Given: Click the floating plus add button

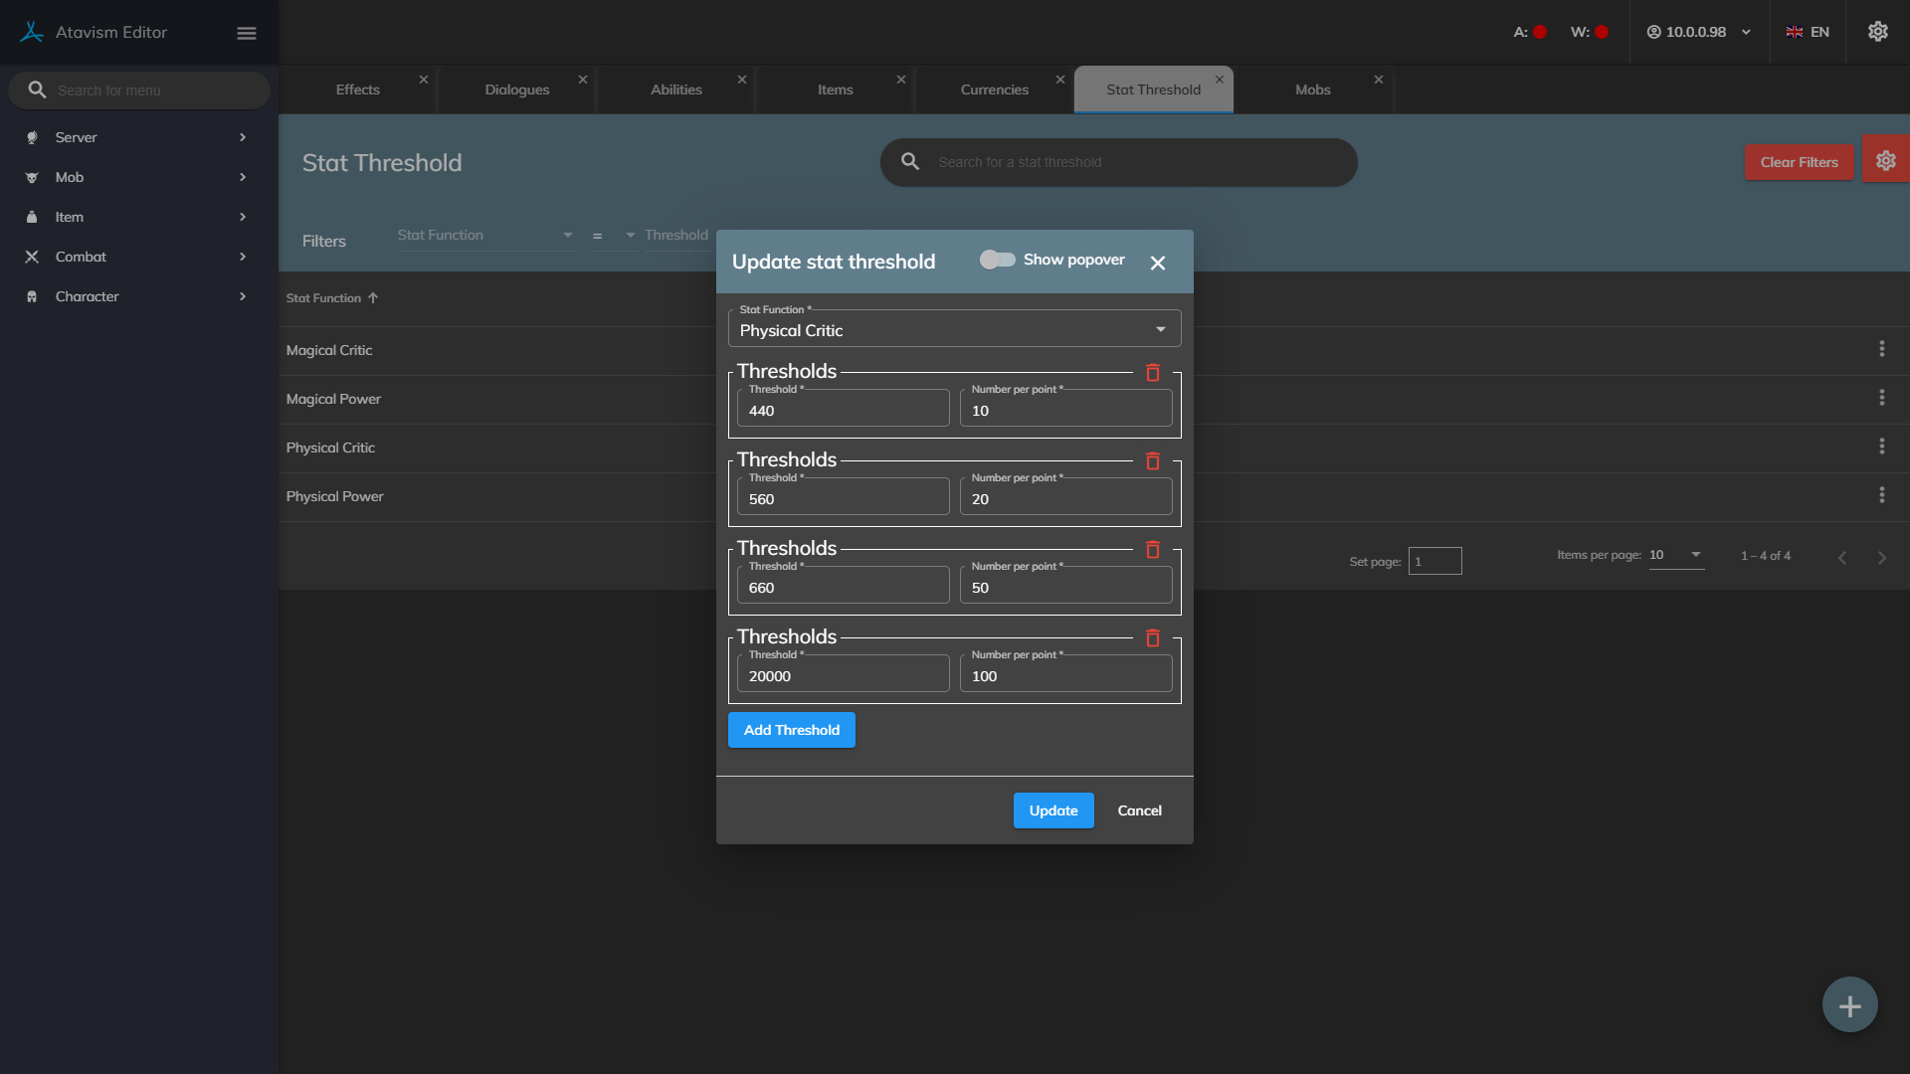Looking at the screenshot, I should click(1849, 1005).
